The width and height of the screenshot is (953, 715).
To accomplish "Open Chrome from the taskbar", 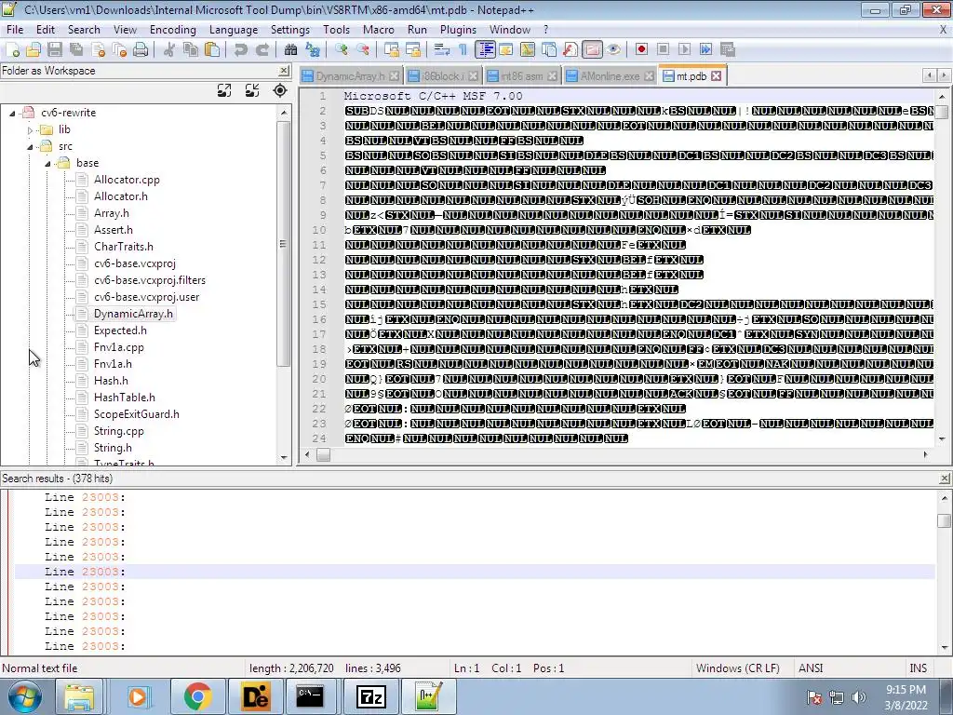I will (197, 696).
